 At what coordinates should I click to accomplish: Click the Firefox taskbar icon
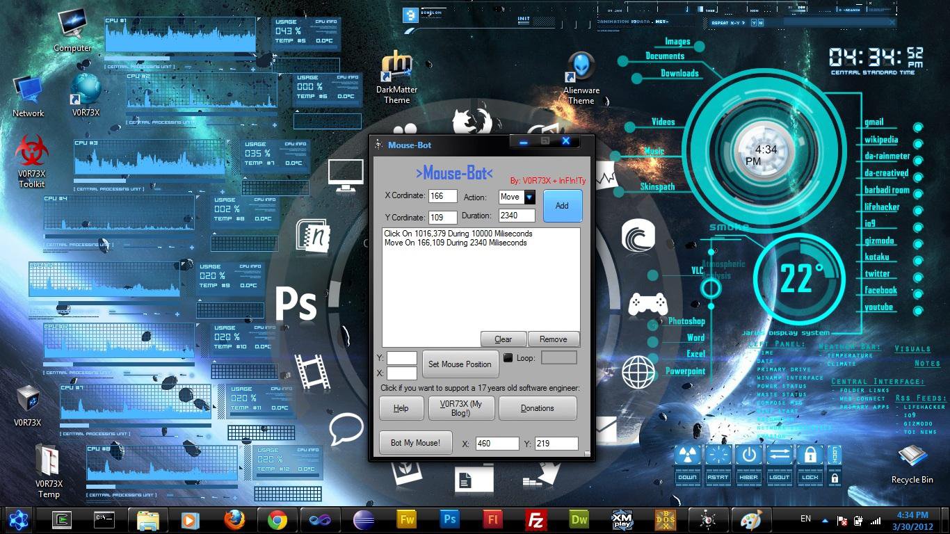(x=234, y=519)
